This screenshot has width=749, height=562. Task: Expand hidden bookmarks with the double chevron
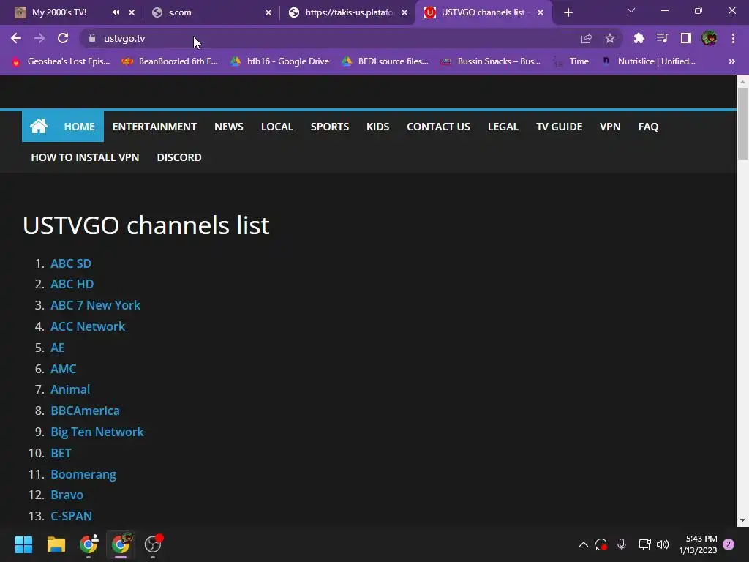pyautogui.click(x=731, y=61)
